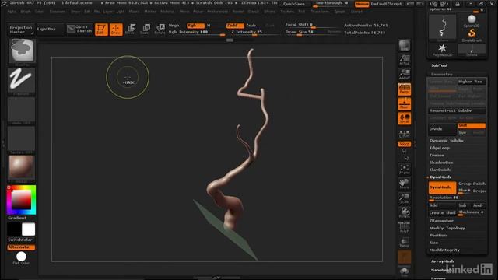Click the AAHalf icon

pos(405,75)
